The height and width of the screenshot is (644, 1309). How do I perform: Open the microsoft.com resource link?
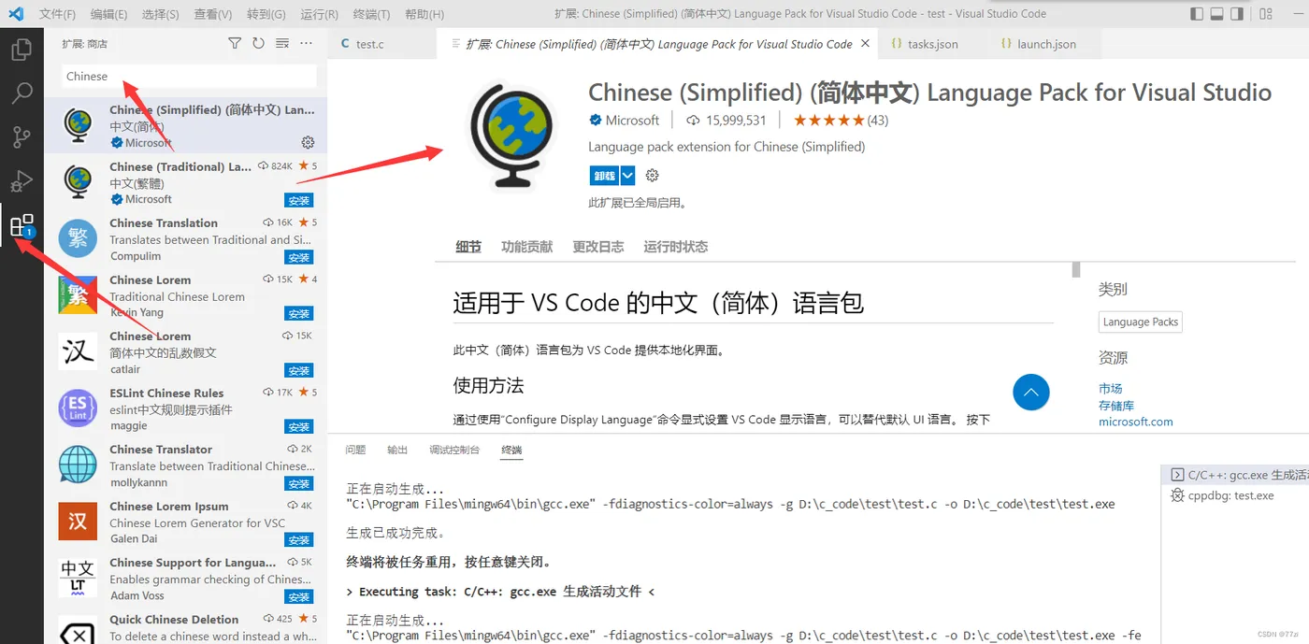click(1136, 422)
